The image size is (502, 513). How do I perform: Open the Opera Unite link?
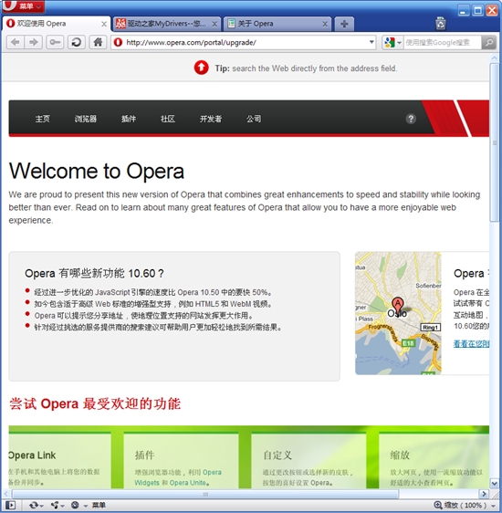click(x=188, y=483)
